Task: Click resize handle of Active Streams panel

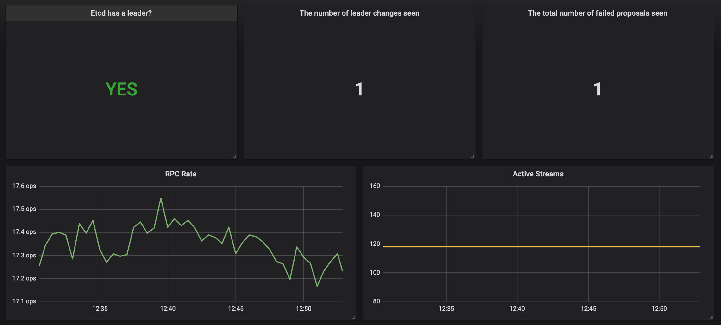Action: pyautogui.click(x=711, y=317)
